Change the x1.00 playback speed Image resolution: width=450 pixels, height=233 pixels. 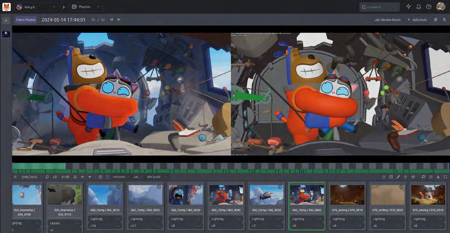pyautogui.click(x=65, y=177)
